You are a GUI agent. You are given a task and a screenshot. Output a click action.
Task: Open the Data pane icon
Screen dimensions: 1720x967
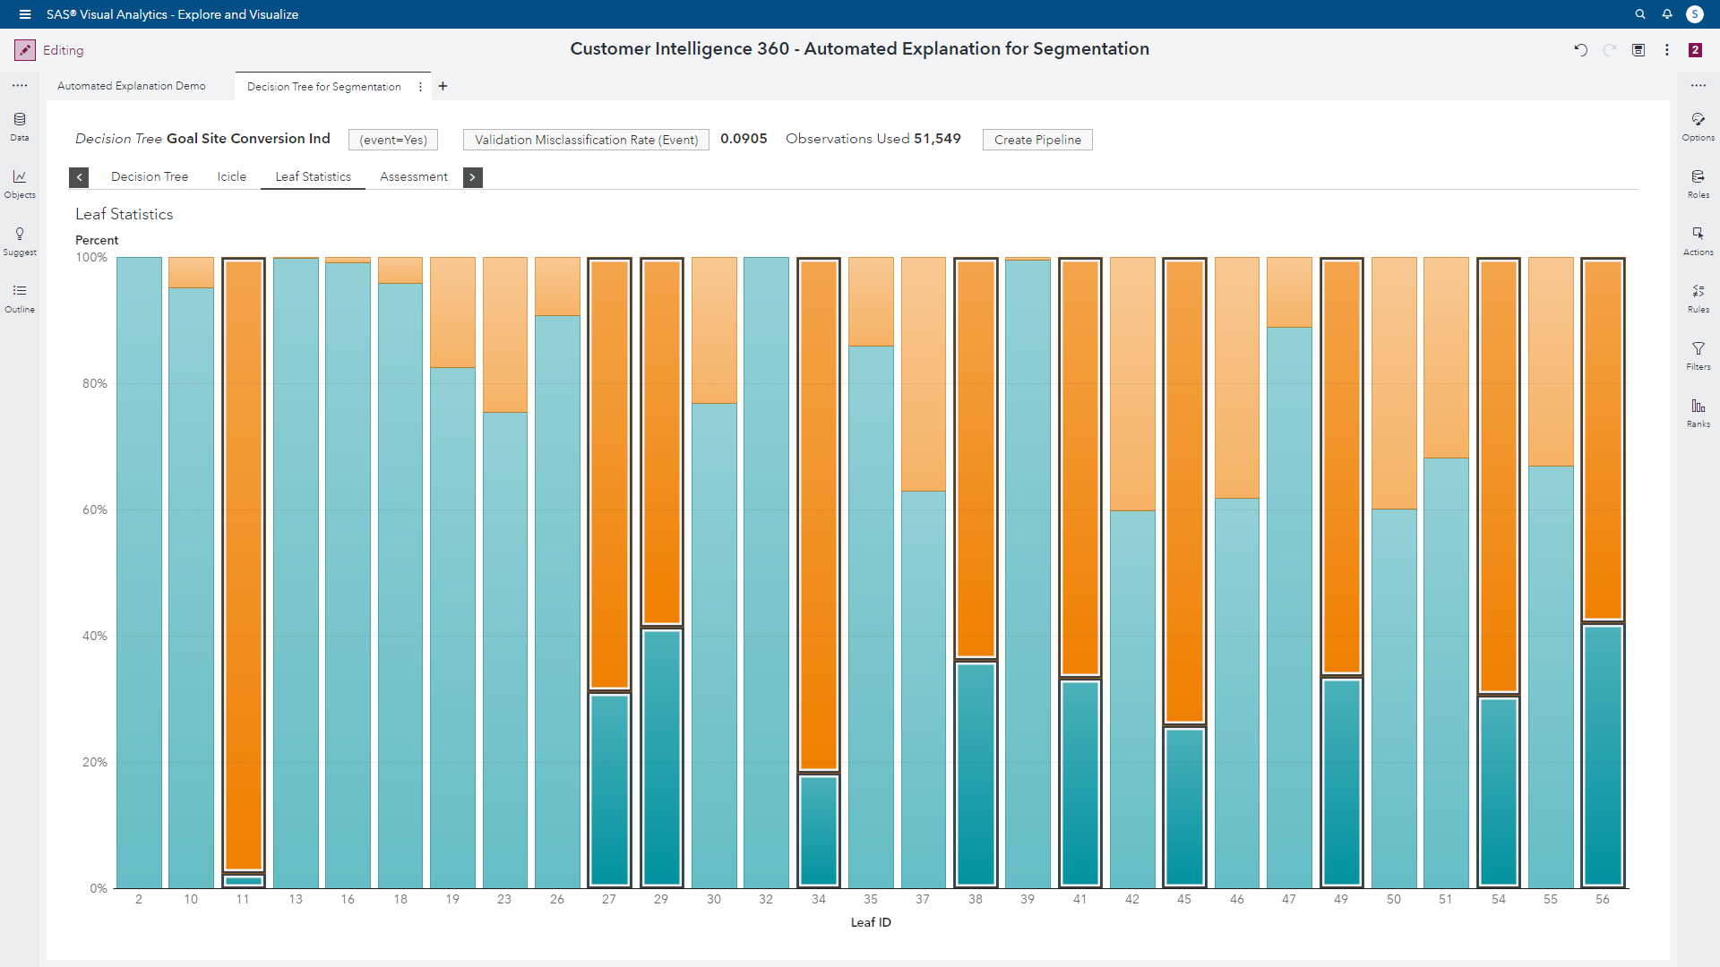(20, 119)
